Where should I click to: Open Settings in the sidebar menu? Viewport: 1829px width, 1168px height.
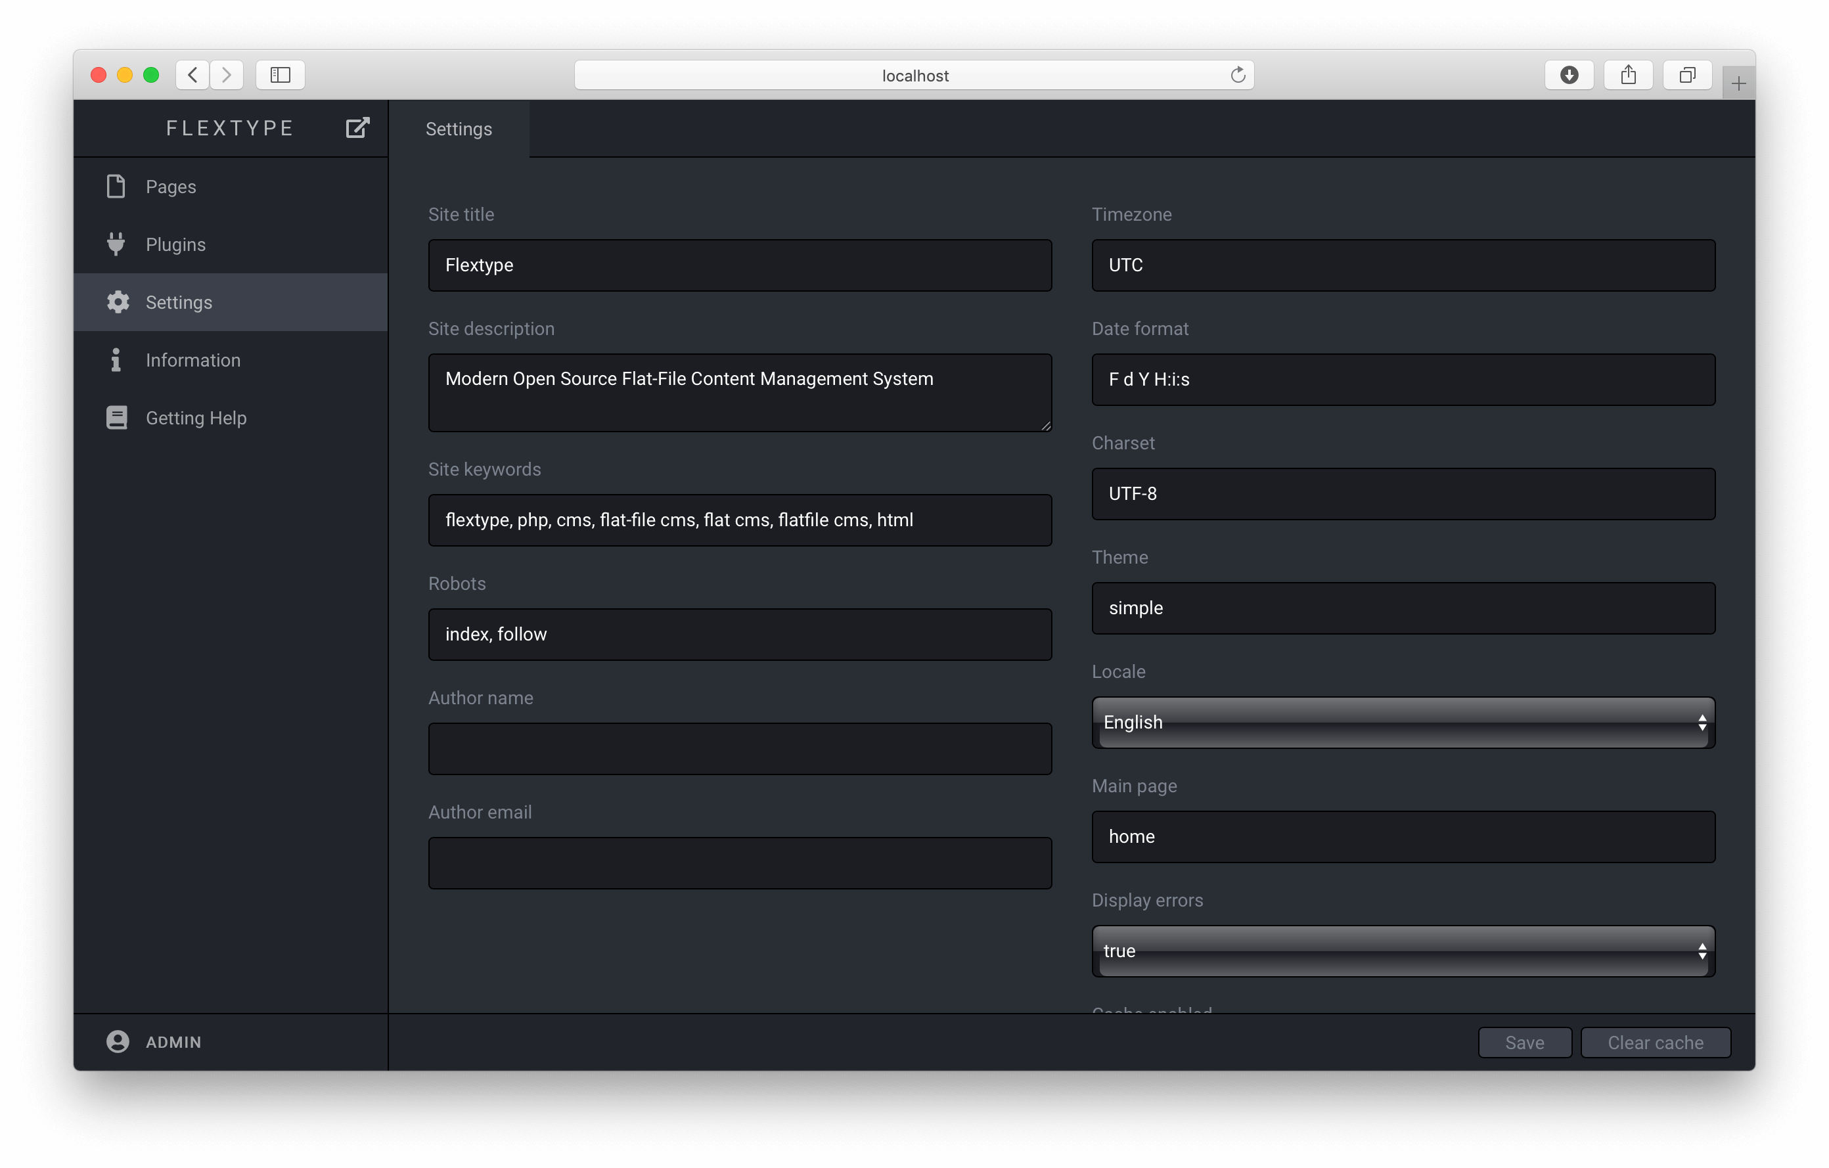coord(179,302)
